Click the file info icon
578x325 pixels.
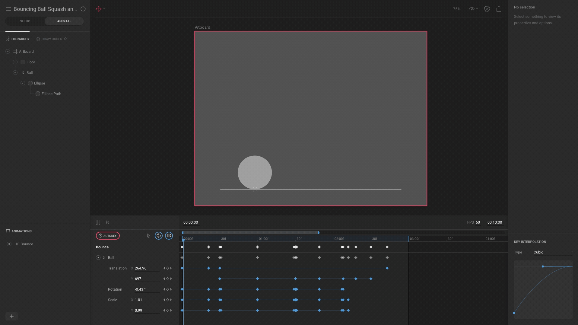(83, 9)
